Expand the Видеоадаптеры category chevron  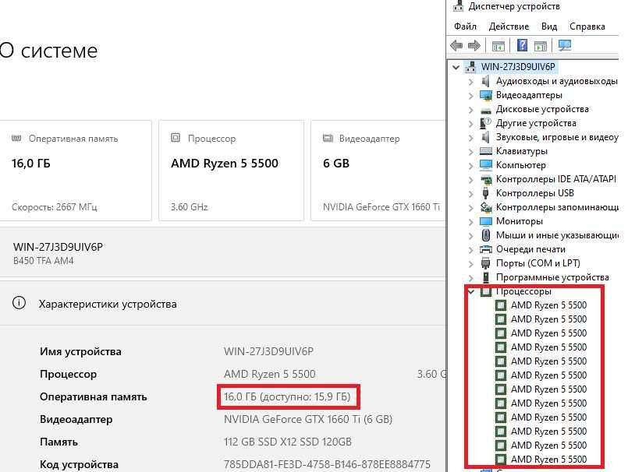[470, 96]
